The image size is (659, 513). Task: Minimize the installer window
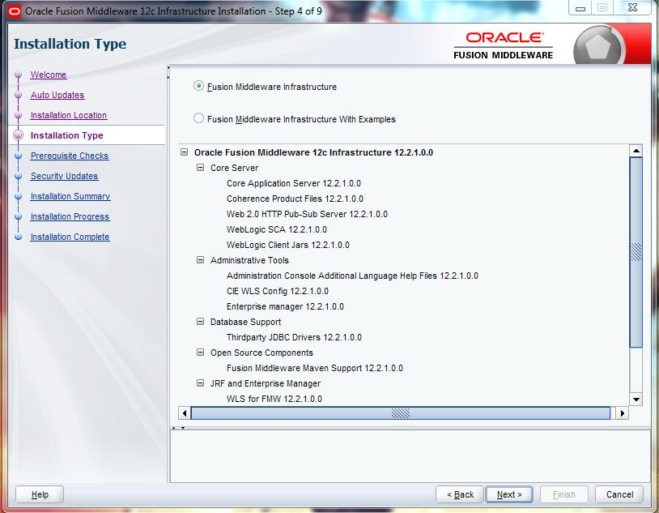(x=580, y=8)
